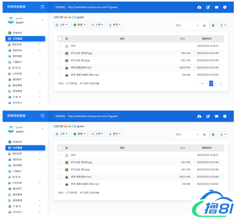
Task: Tick checkbox for 阿尔法波 星光.jpg in top list
Action: (x=60, y=60)
